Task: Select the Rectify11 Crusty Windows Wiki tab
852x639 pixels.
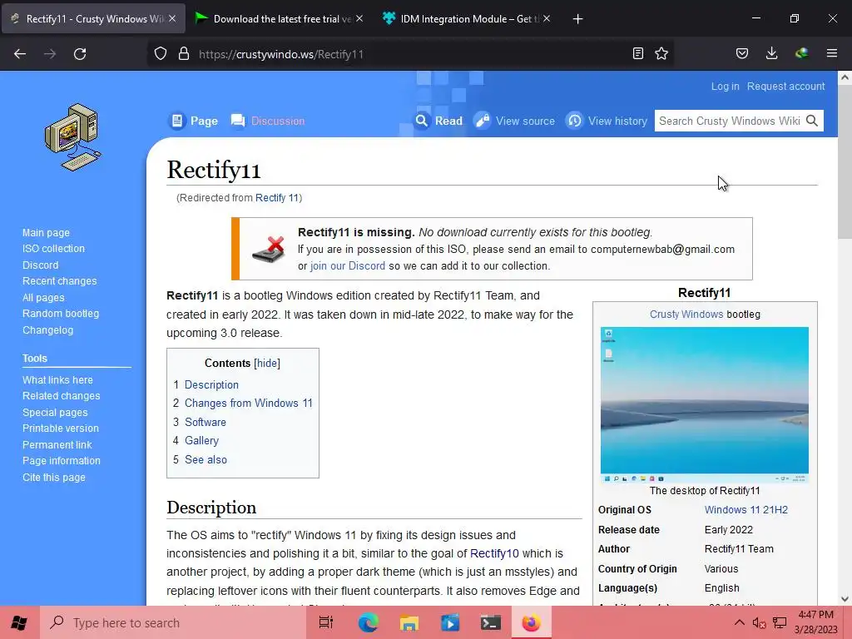Action: pos(93,18)
